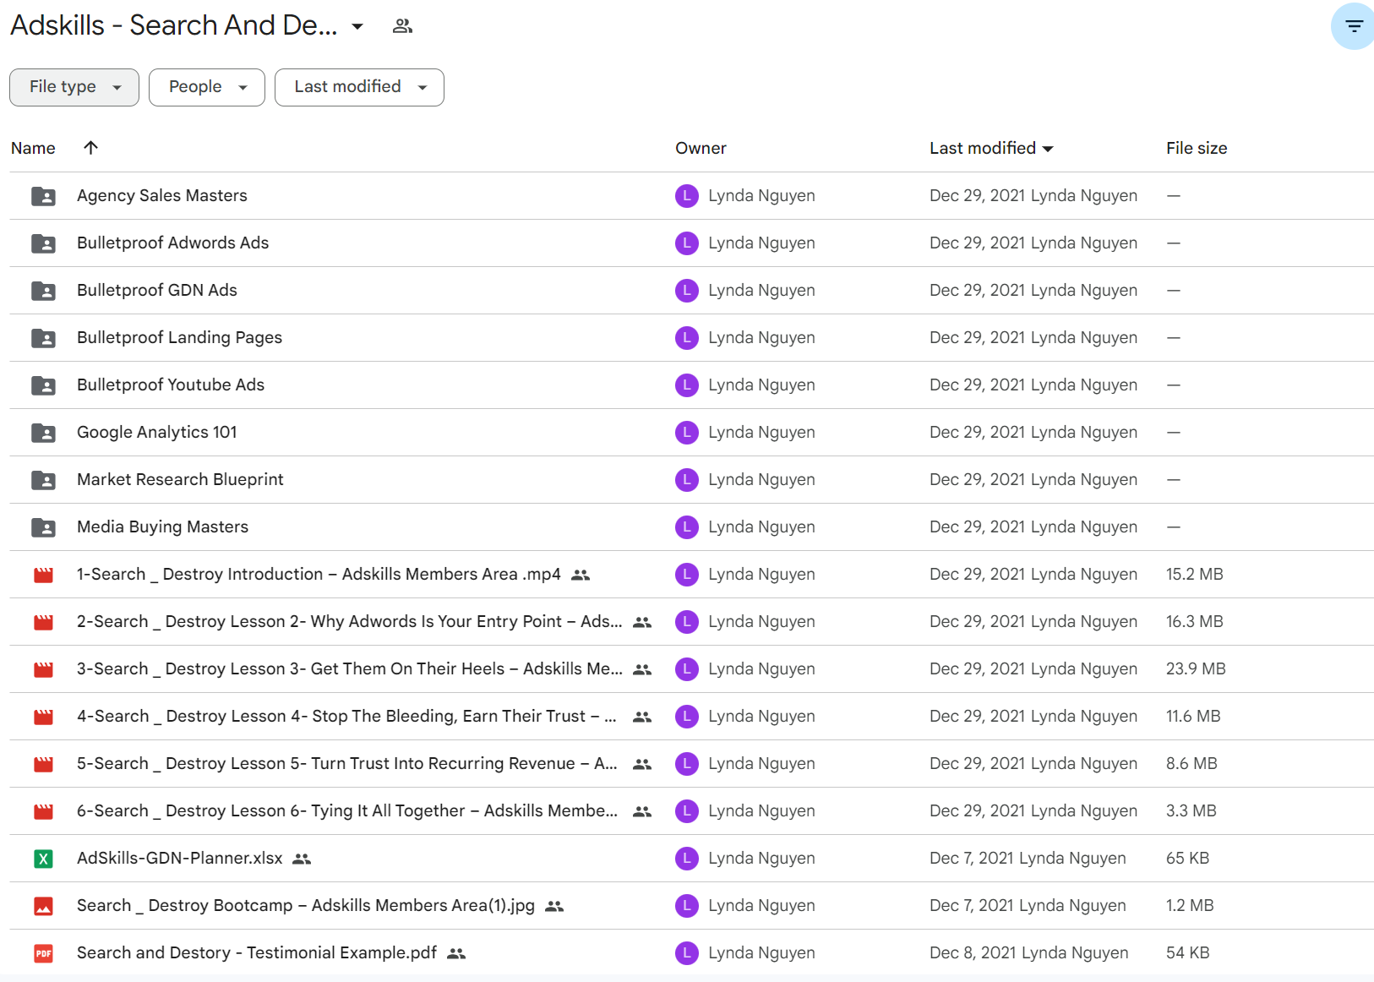Click Dec 8, 2021 Lynda Nguyen modified date
Viewport: 1374px width, 982px height.
pyautogui.click(x=1029, y=953)
